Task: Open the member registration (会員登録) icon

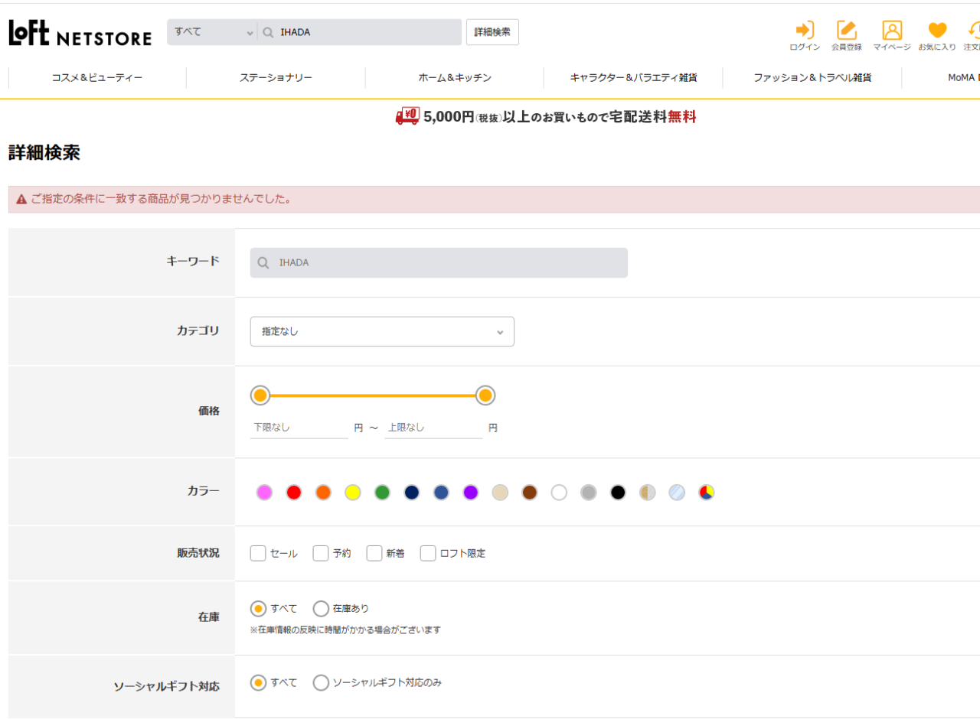Action: pos(847,31)
